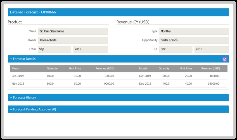Image resolution: width=237 pixels, height=140 pixels.
Task: Open the To year 2019 field
Action: pyautogui.click(x=212, y=49)
